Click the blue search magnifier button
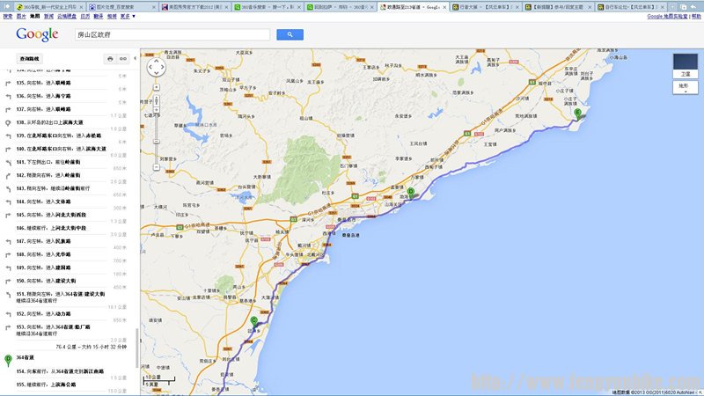The image size is (704, 396). (x=290, y=34)
